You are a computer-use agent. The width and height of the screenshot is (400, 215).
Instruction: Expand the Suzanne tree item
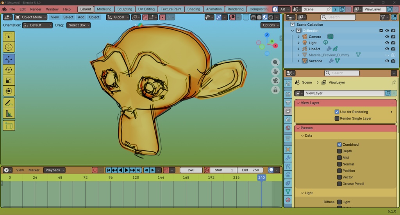[298, 61]
